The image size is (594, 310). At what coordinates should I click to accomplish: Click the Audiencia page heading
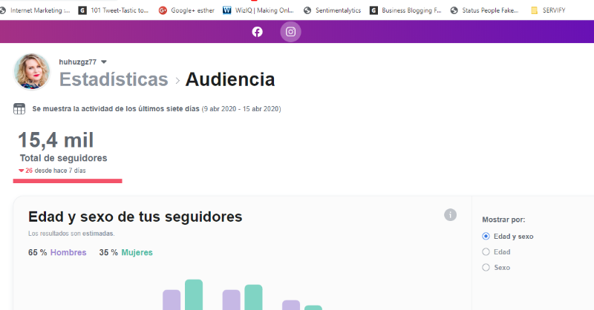tap(230, 79)
